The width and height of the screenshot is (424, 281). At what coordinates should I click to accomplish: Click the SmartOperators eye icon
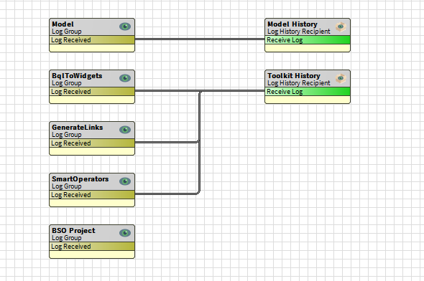click(x=125, y=181)
